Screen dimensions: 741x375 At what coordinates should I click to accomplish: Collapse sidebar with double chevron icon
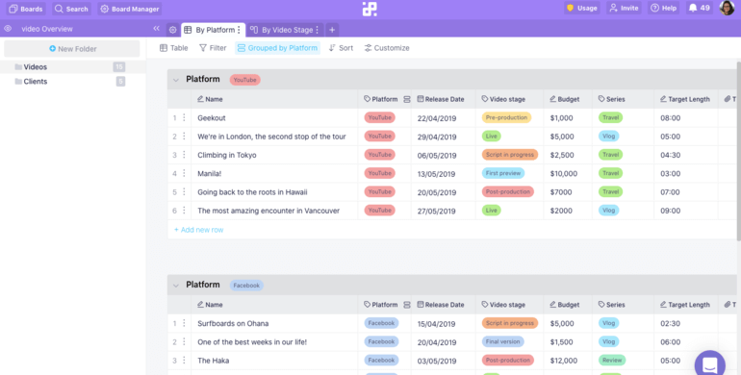tap(157, 29)
